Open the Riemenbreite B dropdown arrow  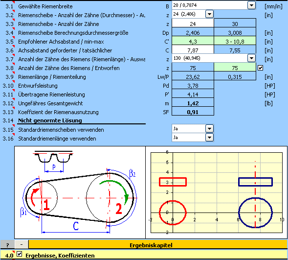coord(251,5)
